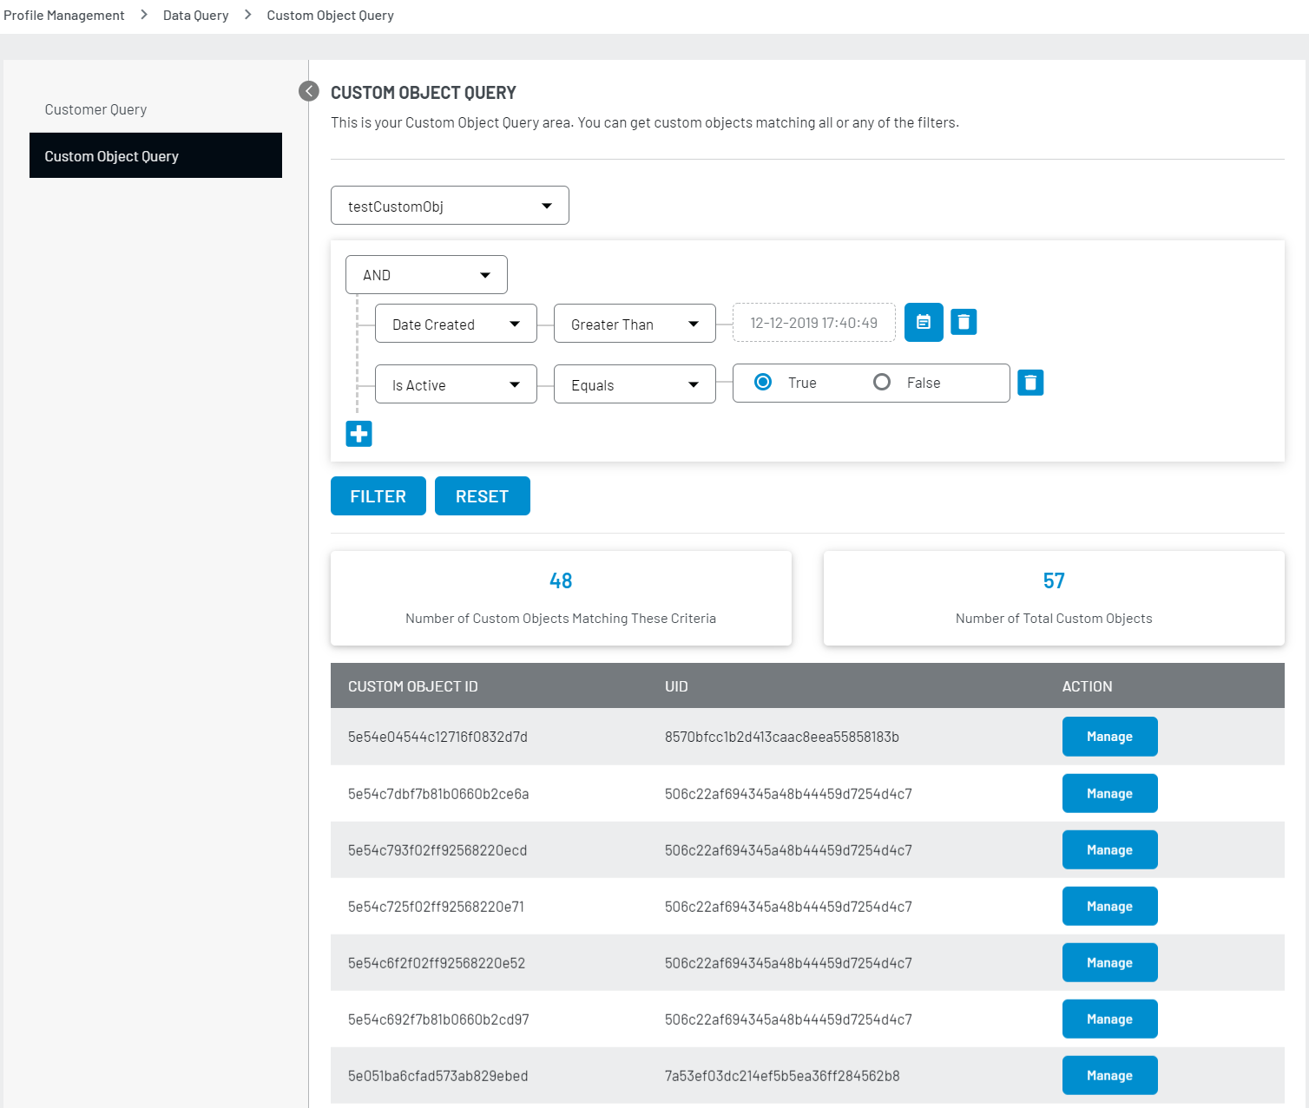
Task: Expand the AND operator dropdown
Action: click(x=426, y=275)
